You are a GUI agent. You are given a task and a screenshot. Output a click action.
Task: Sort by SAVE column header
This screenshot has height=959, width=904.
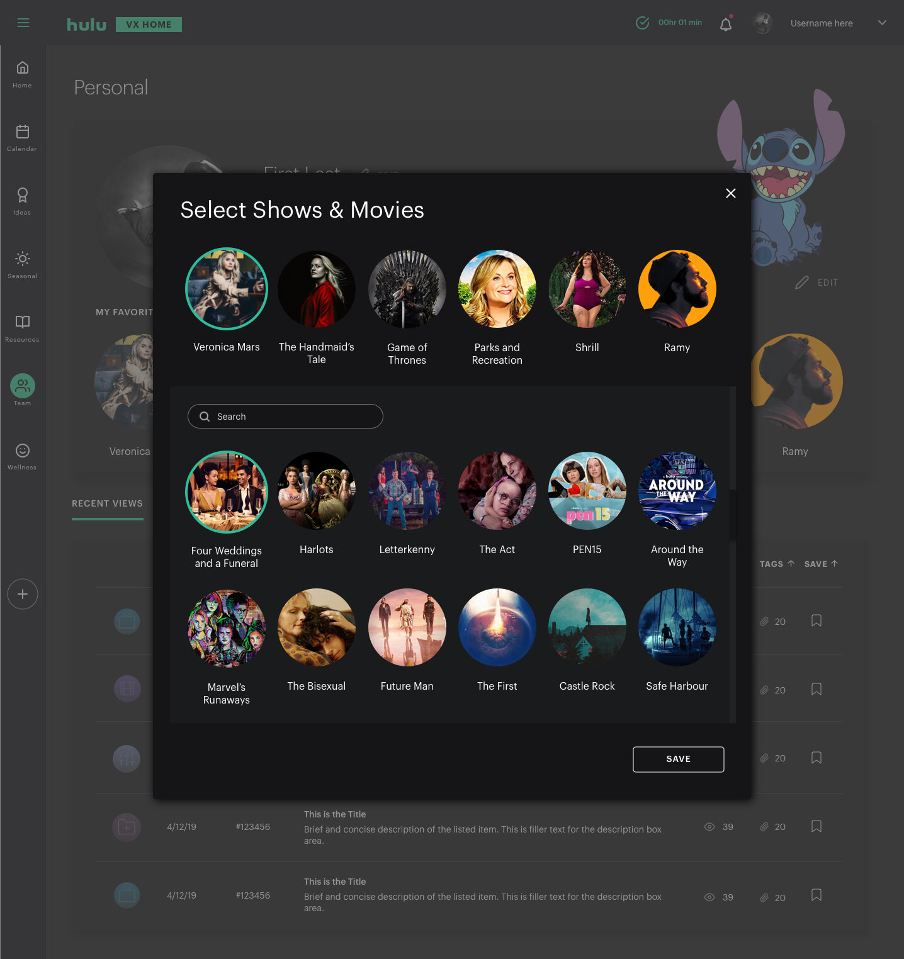[x=821, y=564]
